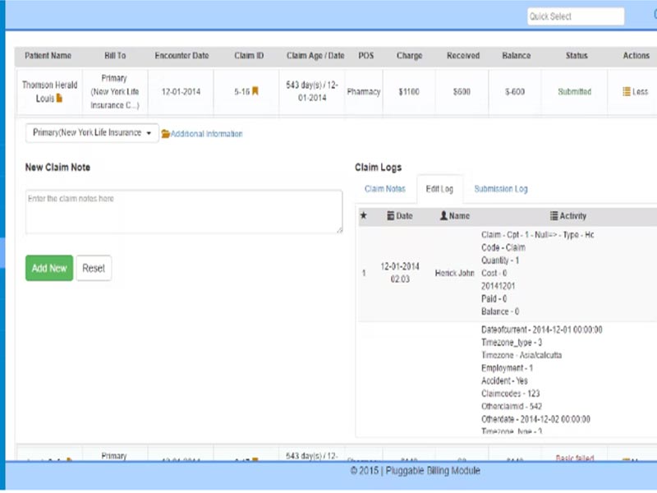657x493 pixels.
Task: Open the Primary(New York Life Insurance dropdown
Action: click(92, 133)
